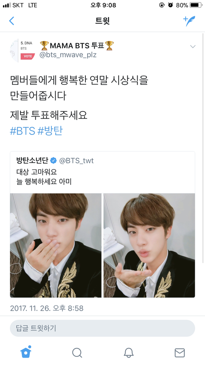205x365 pixels.
Task: Tap the back arrow icon
Action: [x=12, y=21]
